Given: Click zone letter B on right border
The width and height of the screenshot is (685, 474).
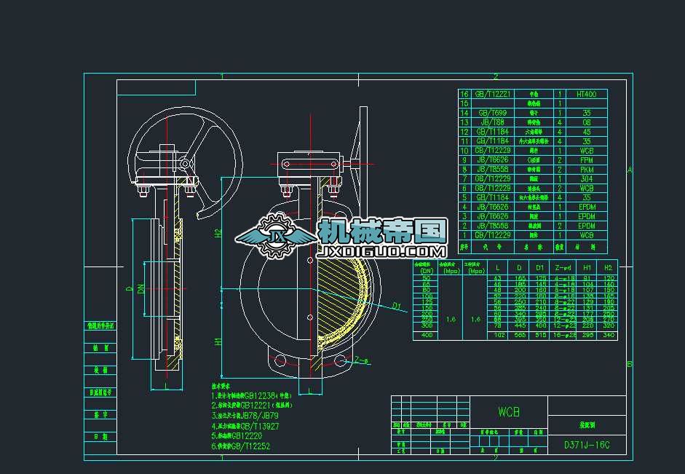Looking at the screenshot, I should (x=630, y=364).
